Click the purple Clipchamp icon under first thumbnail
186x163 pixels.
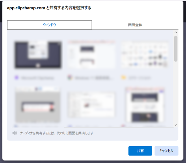tap(17, 78)
